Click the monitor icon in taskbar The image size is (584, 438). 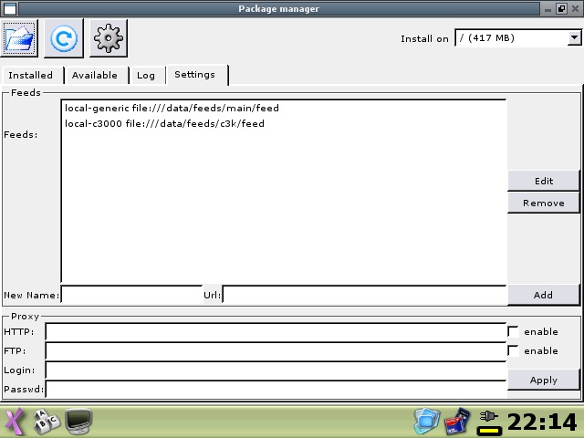point(78,421)
